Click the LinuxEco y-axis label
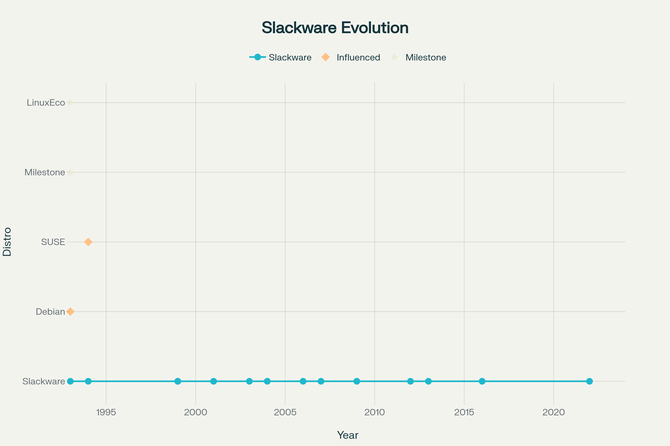Image resolution: width=670 pixels, height=446 pixels. [x=46, y=103]
